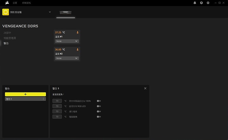Go to the 首頁 home tab
Screen dimensions: 228x140
point(15,3)
